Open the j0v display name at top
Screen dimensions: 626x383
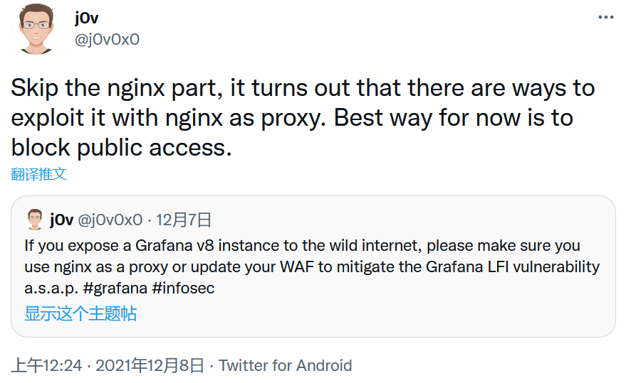pos(86,18)
